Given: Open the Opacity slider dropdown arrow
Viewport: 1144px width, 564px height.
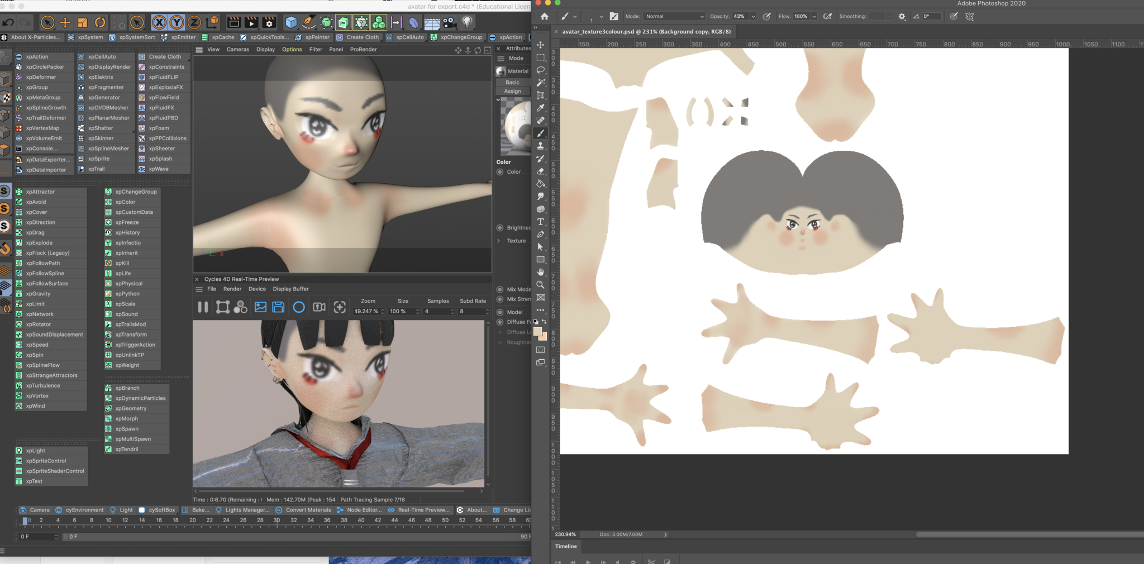Looking at the screenshot, I should click(753, 16).
